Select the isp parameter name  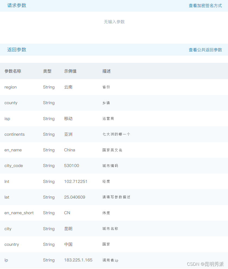point(7,119)
